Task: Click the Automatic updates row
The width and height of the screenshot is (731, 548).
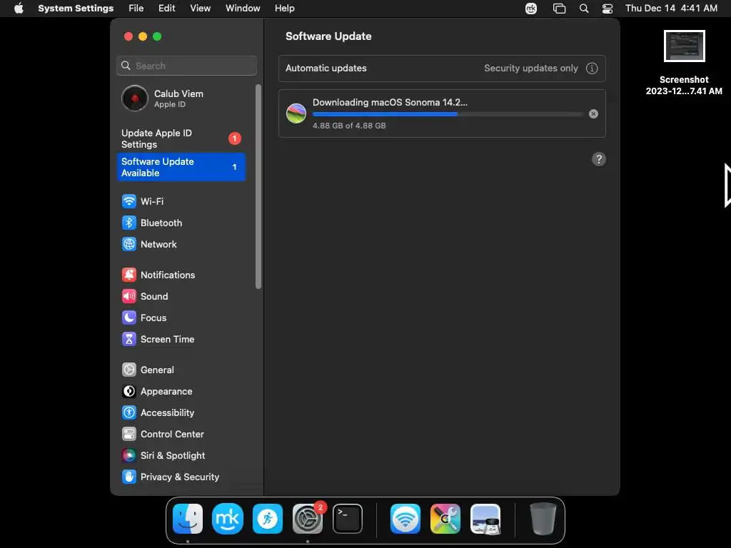Action: click(x=442, y=68)
